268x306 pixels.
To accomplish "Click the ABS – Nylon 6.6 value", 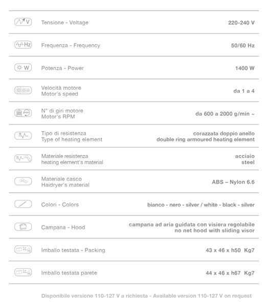I will (233, 182).
